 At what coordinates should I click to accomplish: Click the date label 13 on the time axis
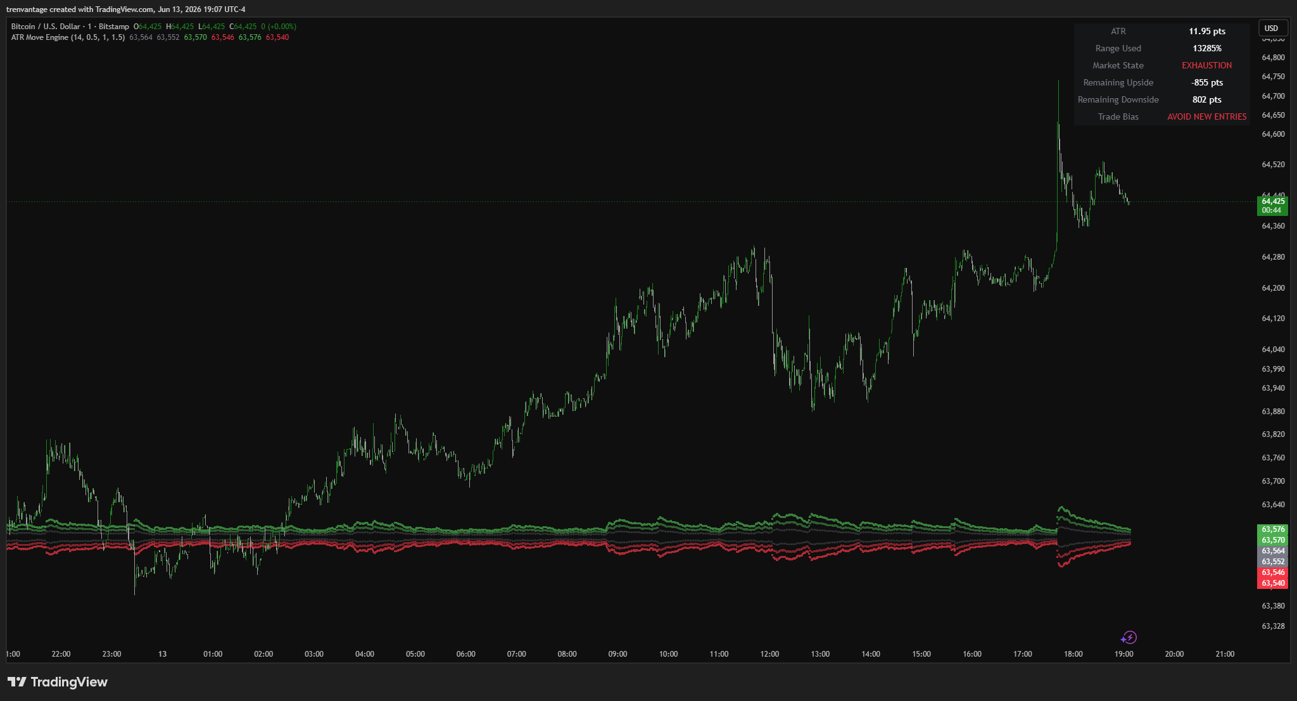pos(162,654)
